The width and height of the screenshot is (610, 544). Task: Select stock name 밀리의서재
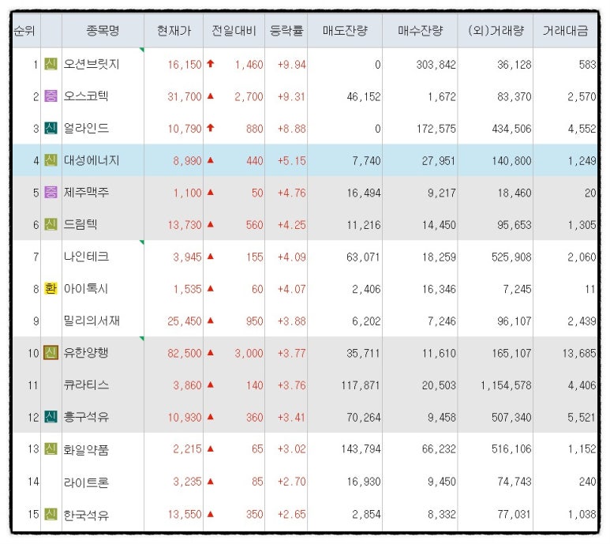coord(92,321)
